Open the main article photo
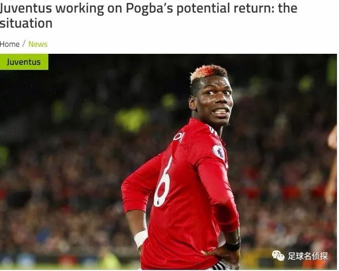 point(168,162)
